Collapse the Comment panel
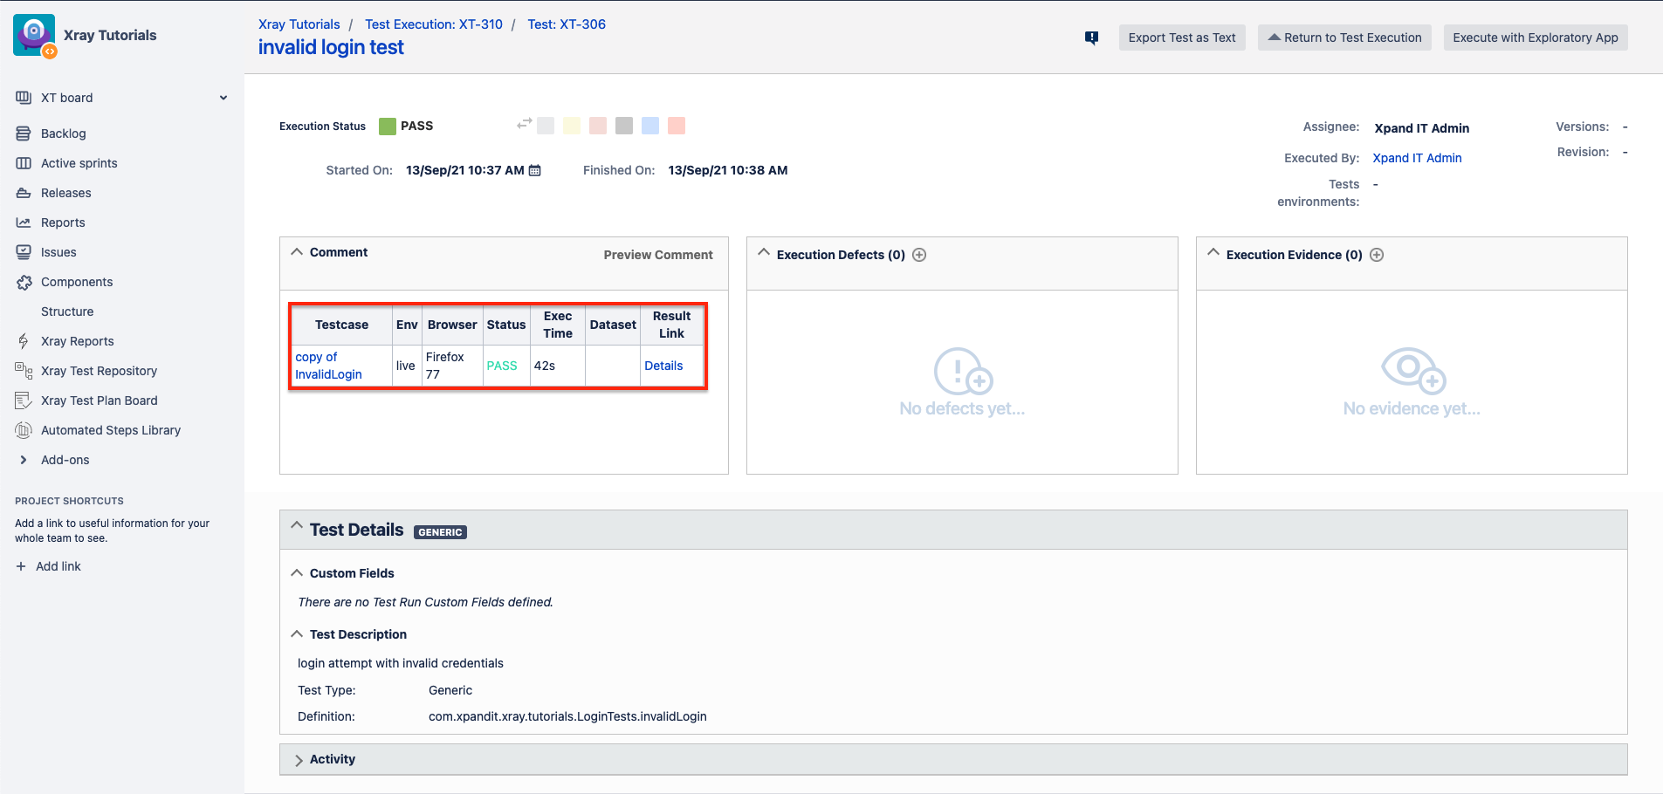Image resolution: width=1663 pixels, height=794 pixels. pos(297,252)
